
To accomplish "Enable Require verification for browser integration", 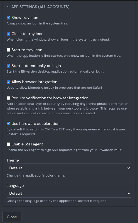I will click(x=9, y=98).
